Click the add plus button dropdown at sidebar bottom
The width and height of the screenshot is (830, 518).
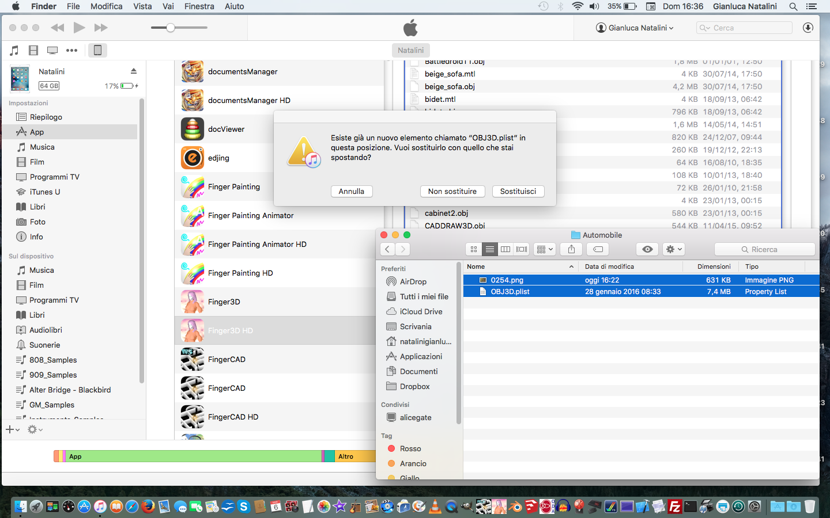point(13,429)
